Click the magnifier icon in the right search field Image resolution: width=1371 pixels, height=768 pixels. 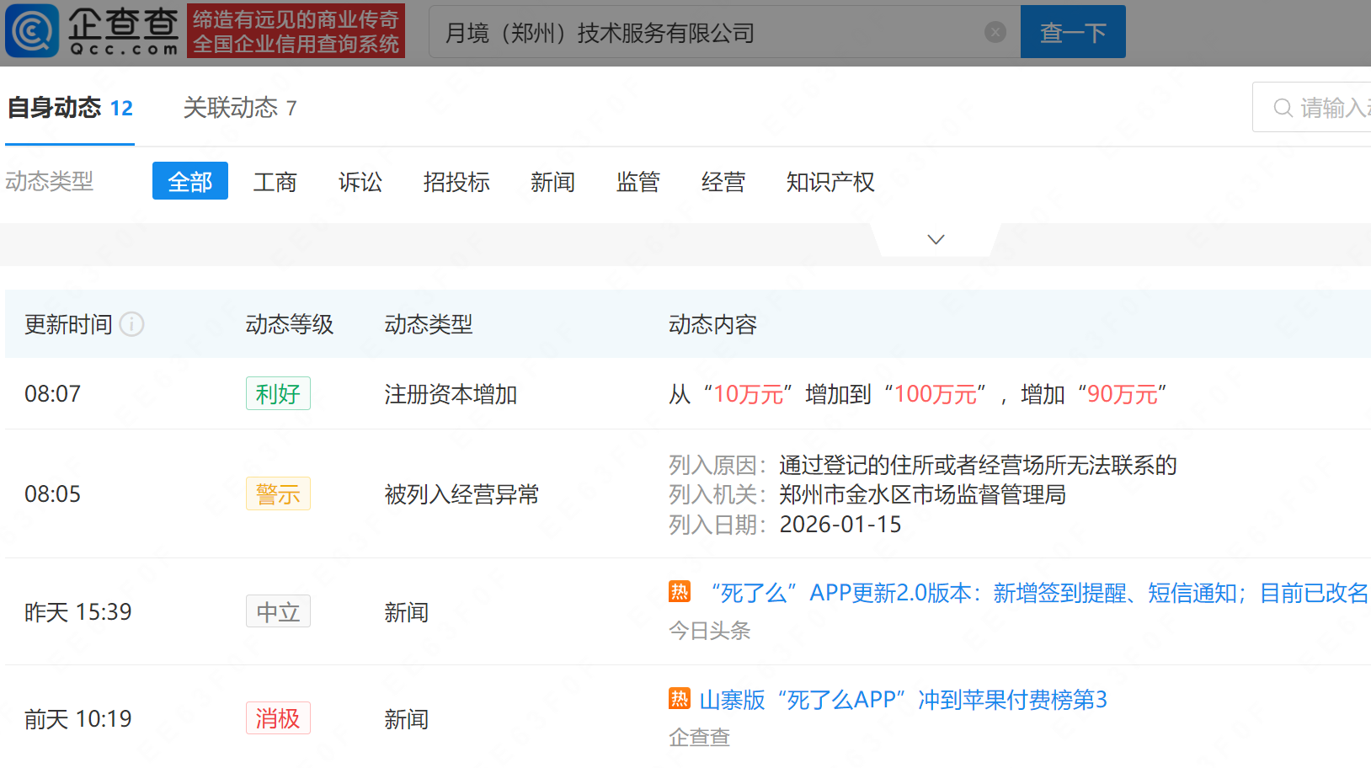click(x=1283, y=108)
